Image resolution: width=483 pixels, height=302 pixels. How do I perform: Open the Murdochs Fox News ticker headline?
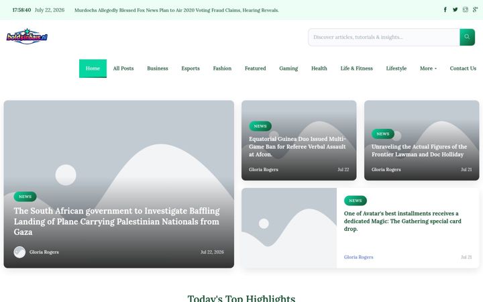tap(176, 10)
